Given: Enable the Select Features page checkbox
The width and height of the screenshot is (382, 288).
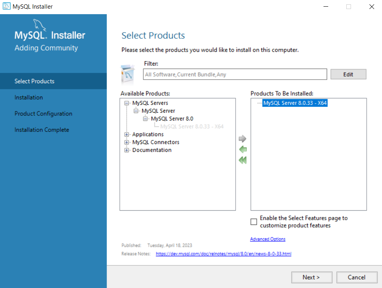Looking at the screenshot, I should tap(254, 222).
